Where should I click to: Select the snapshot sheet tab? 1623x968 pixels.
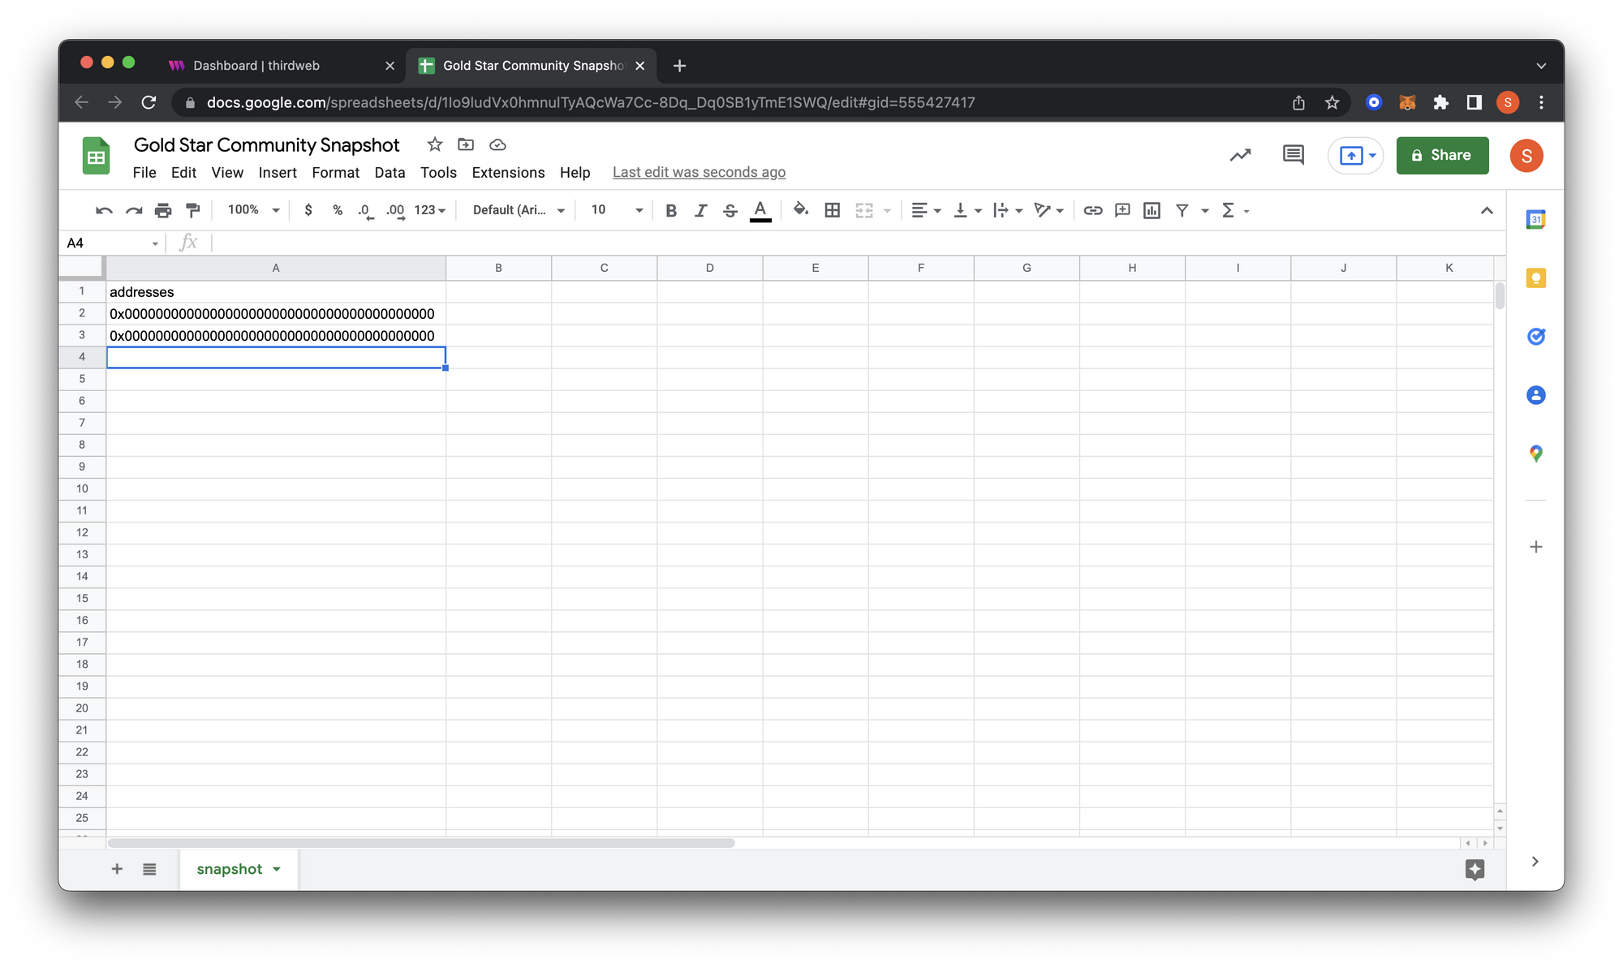click(x=238, y=870)
